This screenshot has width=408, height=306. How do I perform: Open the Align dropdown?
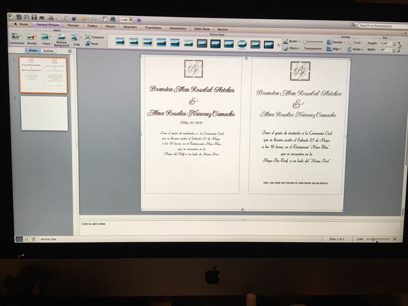[x=335, y=48]
